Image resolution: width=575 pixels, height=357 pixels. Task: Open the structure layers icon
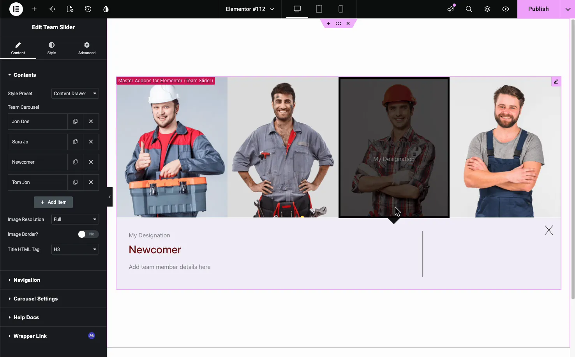tap(487, 9)
